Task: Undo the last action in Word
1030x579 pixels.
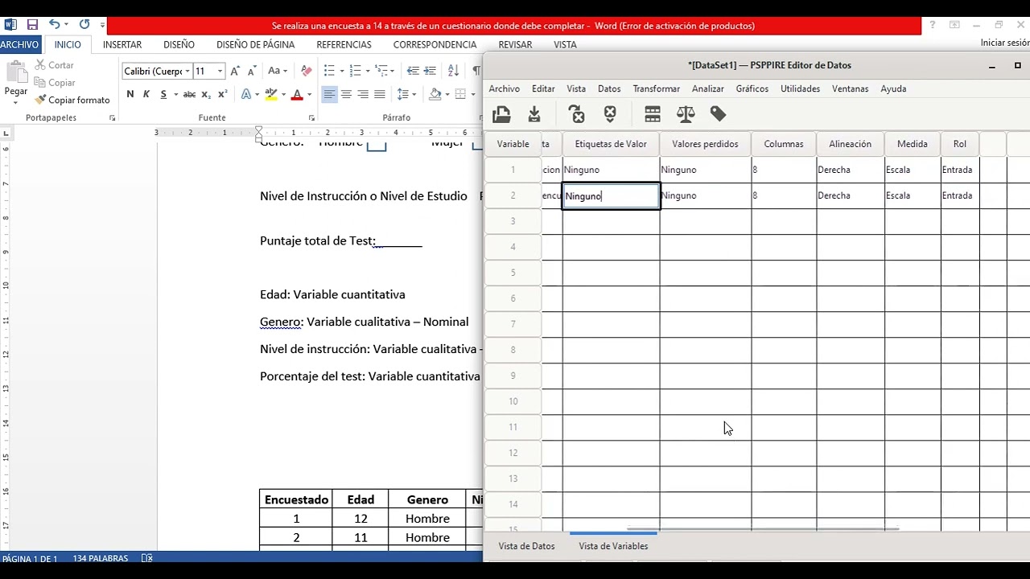Action: tap(54, 25)
